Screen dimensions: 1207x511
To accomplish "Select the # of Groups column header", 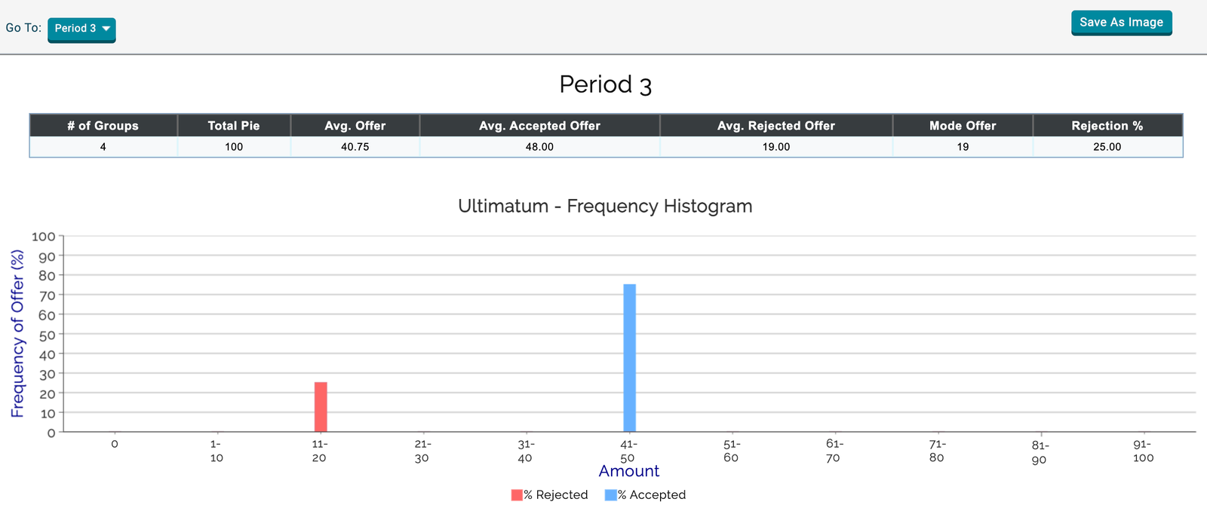I will click(103, 126).
